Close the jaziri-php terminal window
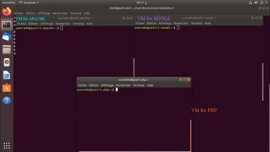The height and width of the screenshot is (152, 270). pos(189,80)
